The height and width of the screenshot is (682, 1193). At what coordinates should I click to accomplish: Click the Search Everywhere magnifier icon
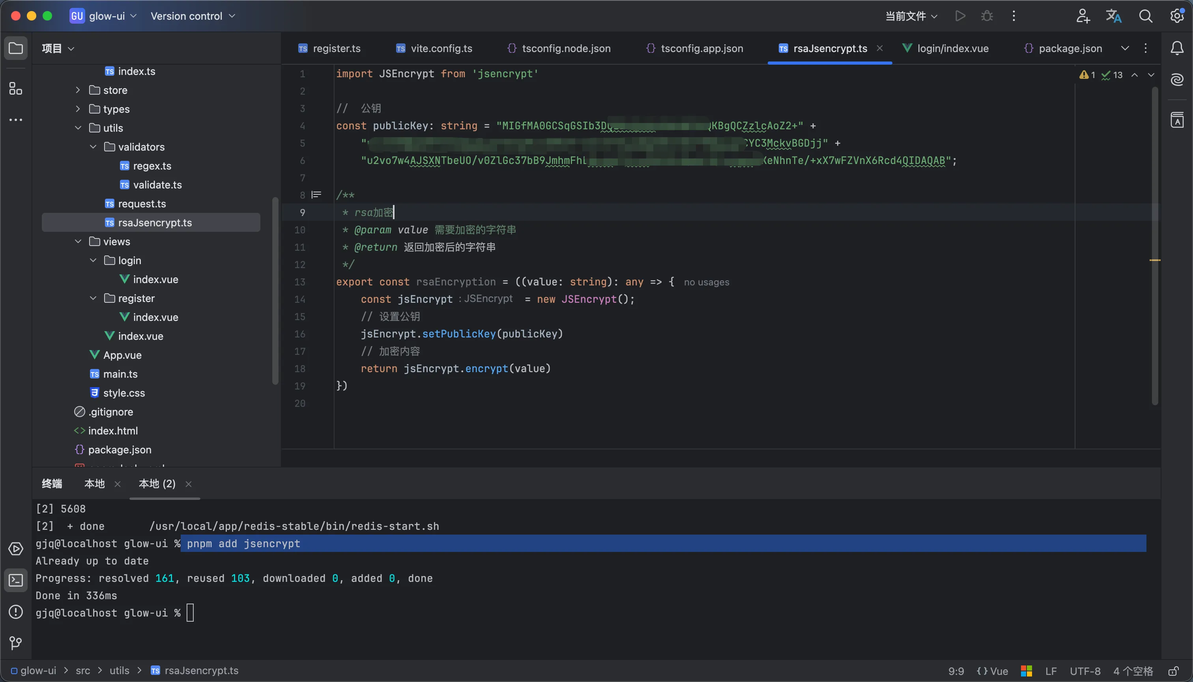click(x=1146, y=16)
